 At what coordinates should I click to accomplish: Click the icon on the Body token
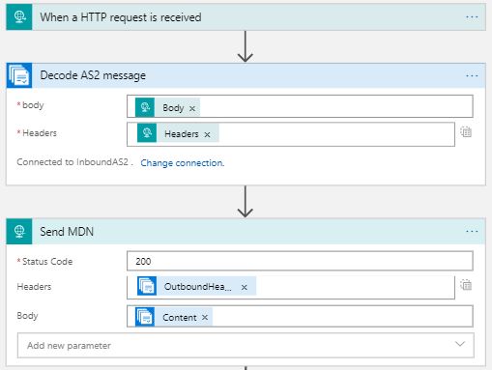145,107
